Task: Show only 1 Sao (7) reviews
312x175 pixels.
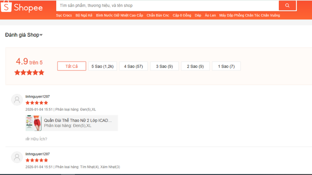Action: [x=226, y=66]
